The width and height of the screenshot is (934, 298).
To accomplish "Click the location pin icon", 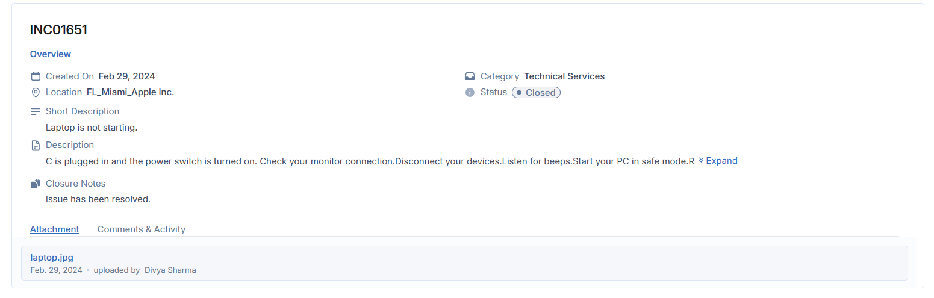I will pyautogui.click(x=36, y=92).
